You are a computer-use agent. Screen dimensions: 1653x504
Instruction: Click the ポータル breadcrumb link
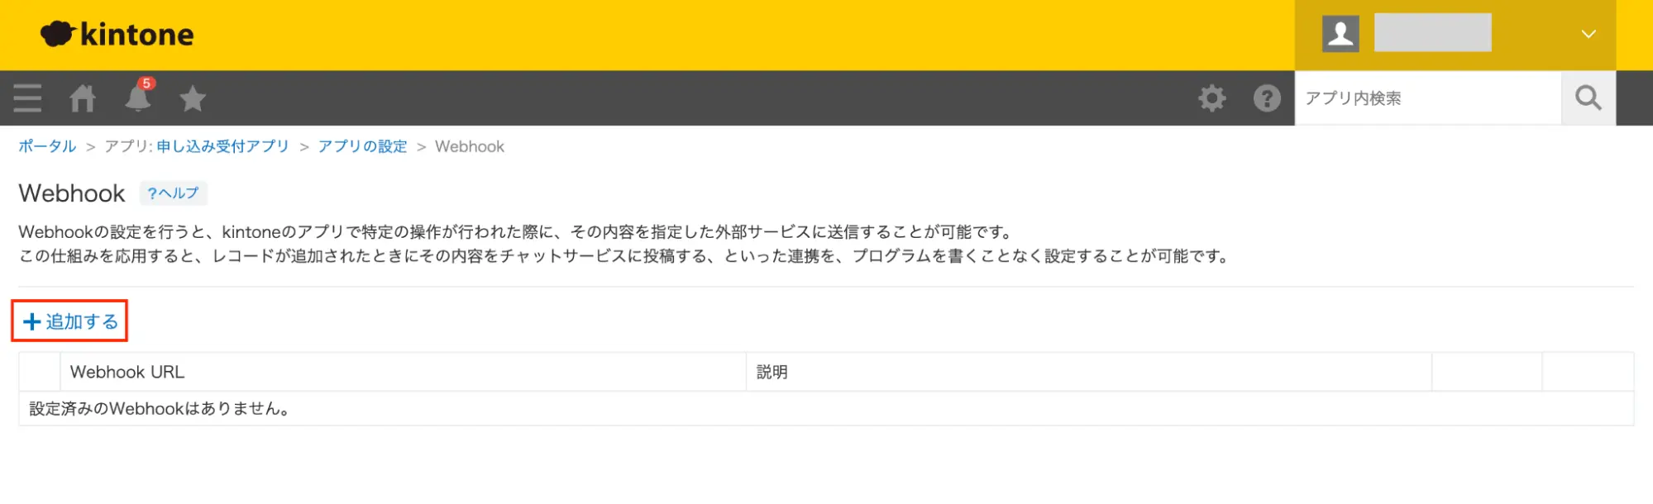point(47,146)
